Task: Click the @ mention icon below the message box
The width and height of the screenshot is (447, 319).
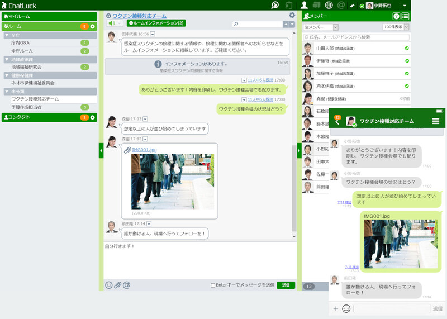Action: tap(127, 285)
